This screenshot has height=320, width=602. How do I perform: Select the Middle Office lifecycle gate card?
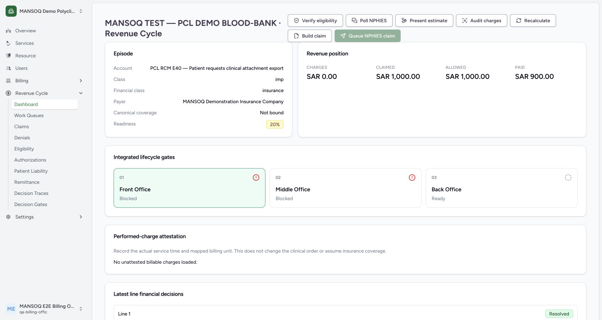click(346, 188)
